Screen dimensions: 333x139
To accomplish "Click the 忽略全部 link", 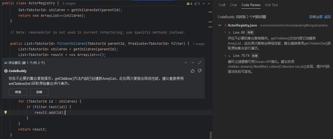I will (x=316, y=17).
